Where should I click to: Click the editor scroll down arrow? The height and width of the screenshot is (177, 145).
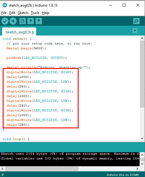(x=142, y=138)
